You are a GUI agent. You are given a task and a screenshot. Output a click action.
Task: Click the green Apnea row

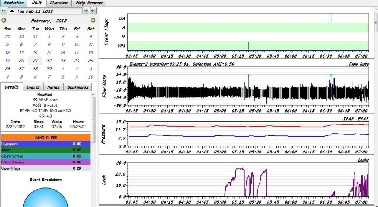point(45,150)
